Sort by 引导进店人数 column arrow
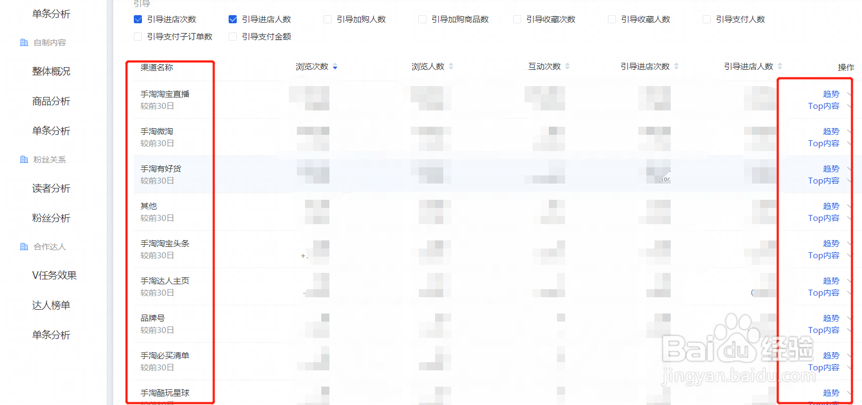Image resolution: width=862 pixels, height=405 pixels. 780,67
